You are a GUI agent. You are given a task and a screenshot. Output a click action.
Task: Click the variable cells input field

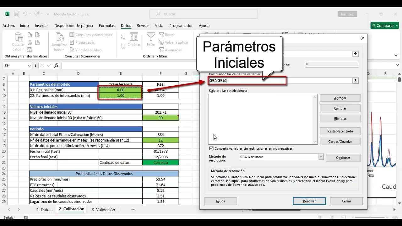pos(280,81)
